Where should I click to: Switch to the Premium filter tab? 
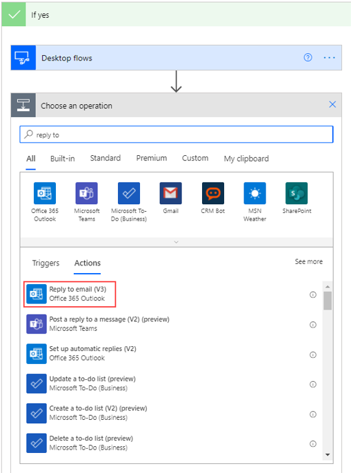tap(152, 158)
